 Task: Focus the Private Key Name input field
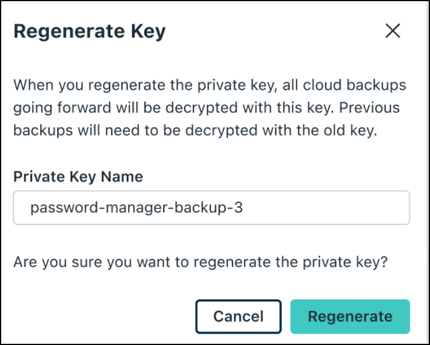(x=211, y=207)
